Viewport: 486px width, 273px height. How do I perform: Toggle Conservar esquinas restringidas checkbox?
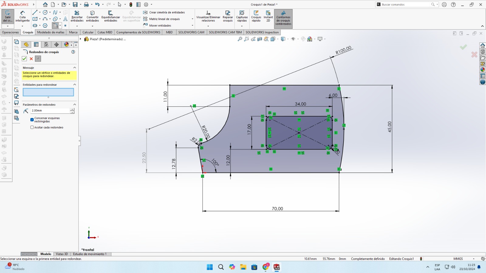pyautogui.click(x=32, y=120)
